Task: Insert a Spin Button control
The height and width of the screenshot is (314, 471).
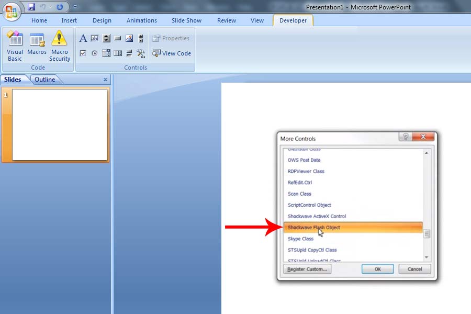Action: pos(106,38)
